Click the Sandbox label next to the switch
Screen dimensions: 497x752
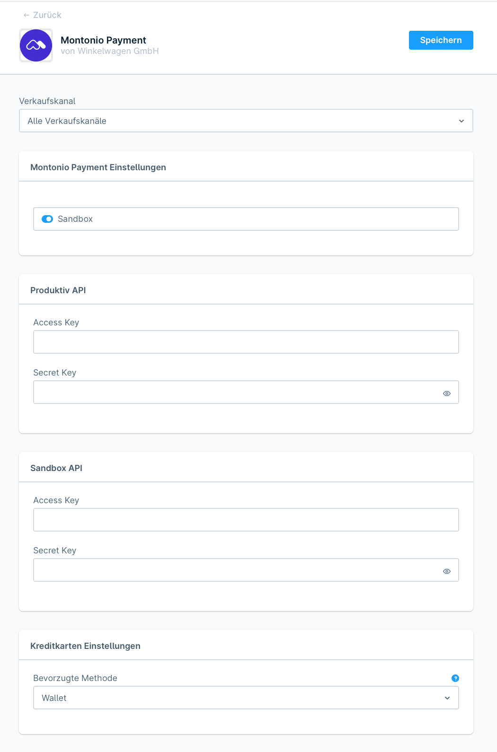tap(75, 219)
